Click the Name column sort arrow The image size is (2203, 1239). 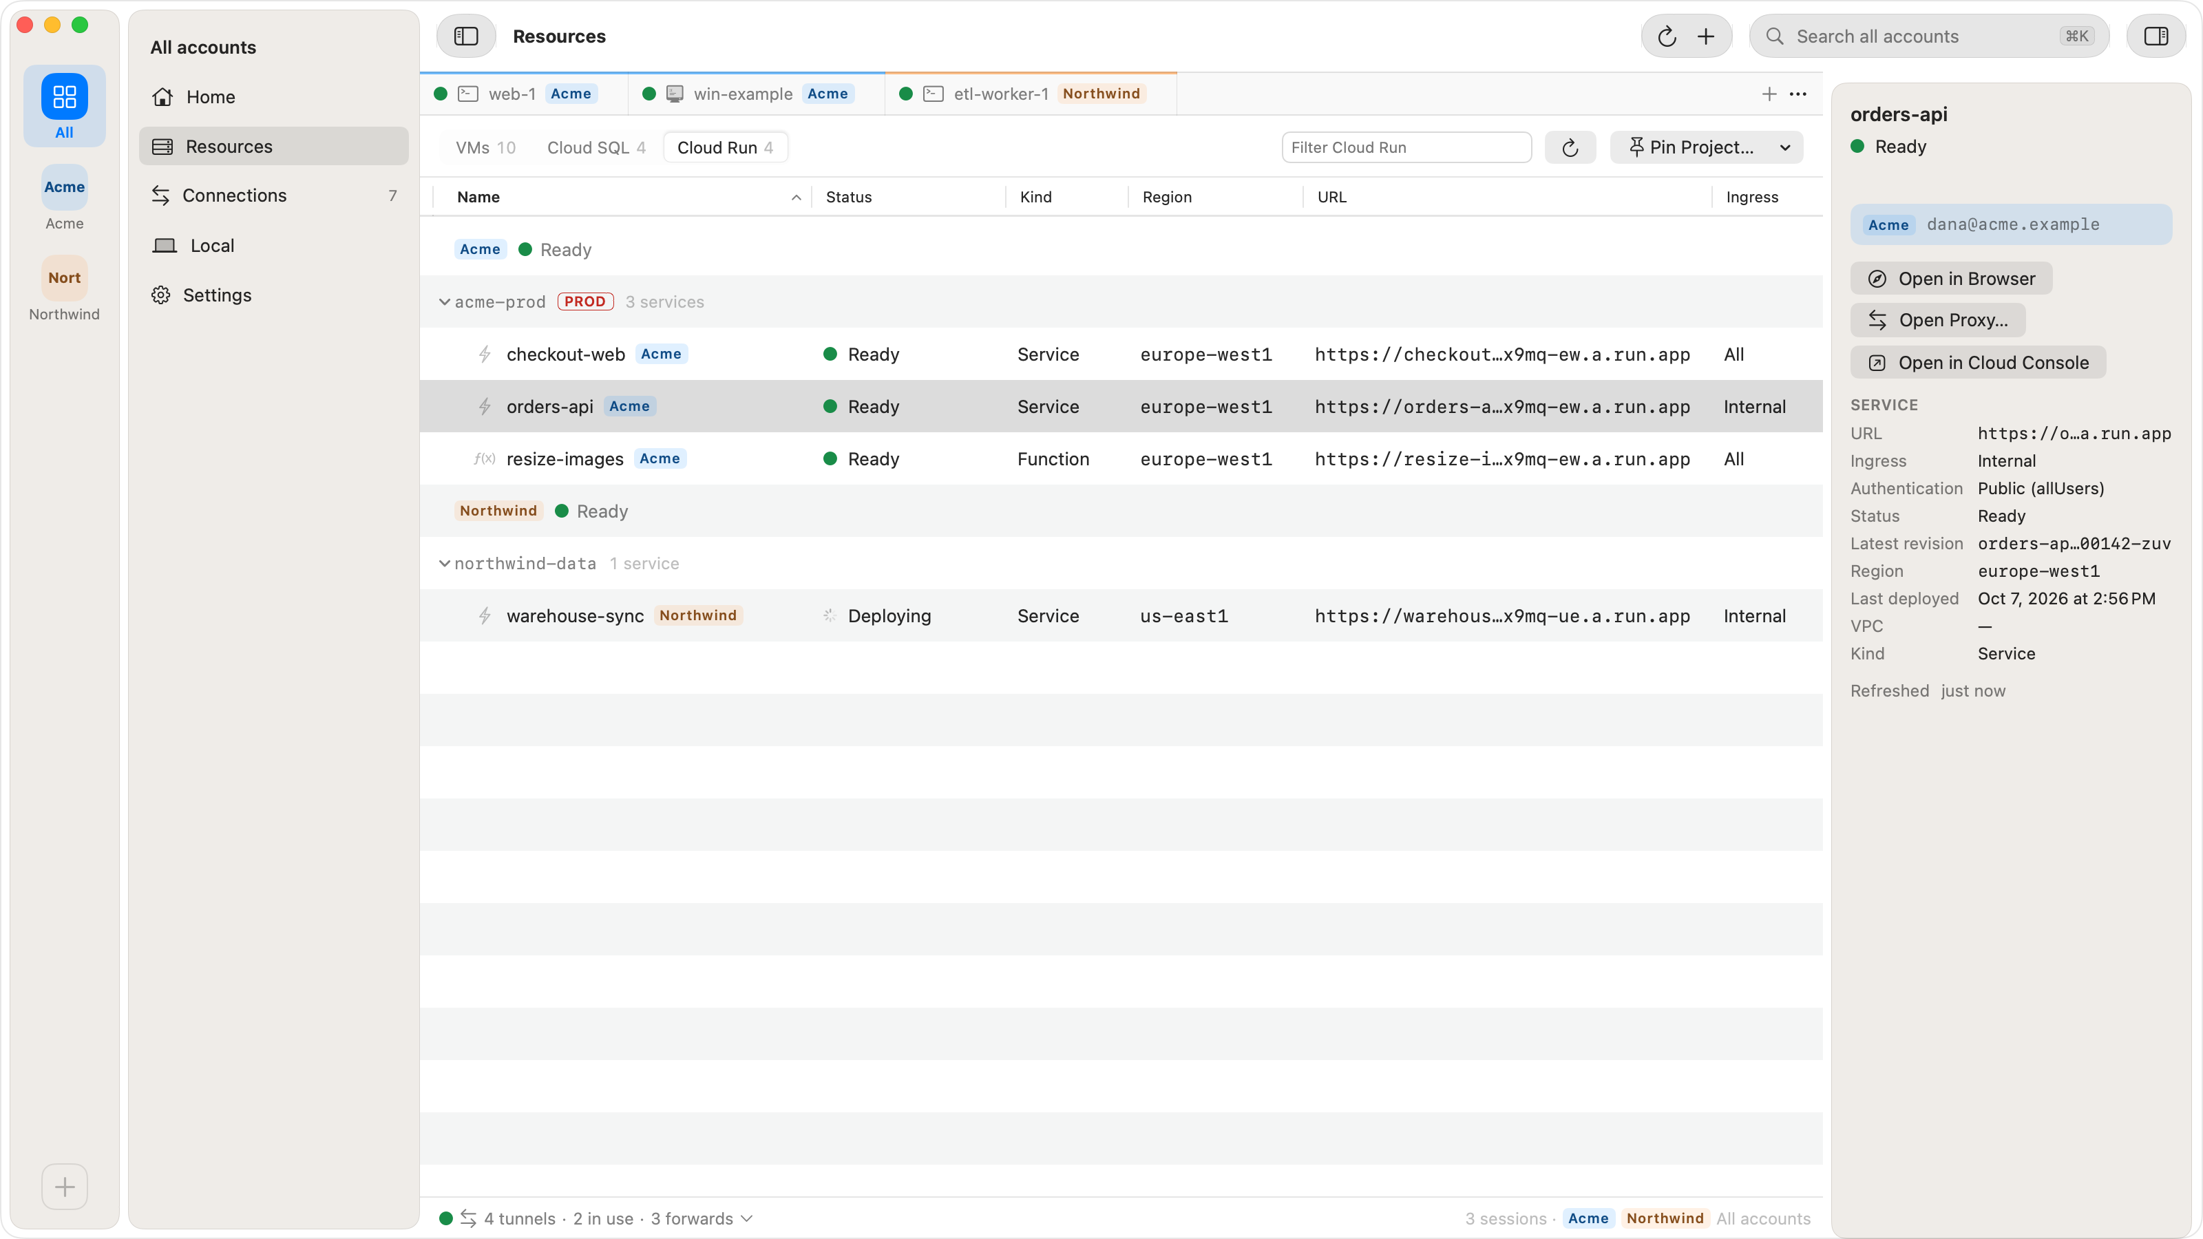[x=797, y=198]
